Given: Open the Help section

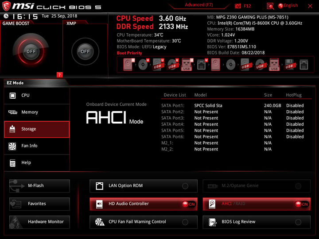Looking at the screenshot, I should coord(37,163).
